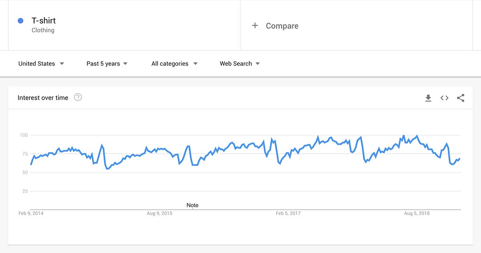Open the region selector showing United States
Viewport: 481px width, 253px height.
coord(36,63)
